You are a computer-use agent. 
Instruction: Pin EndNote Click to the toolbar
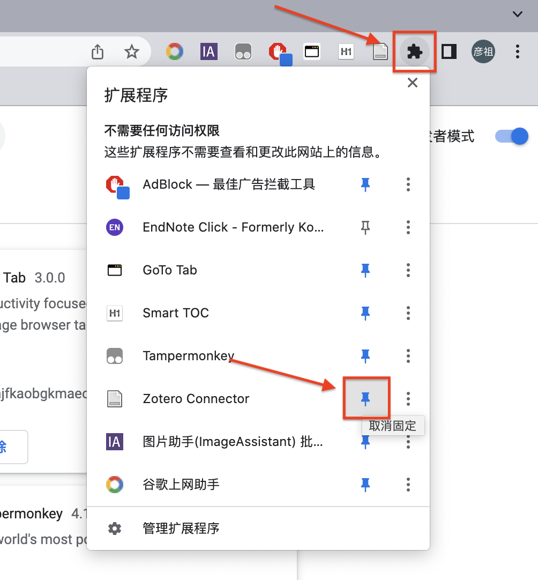tap(365, 227)
